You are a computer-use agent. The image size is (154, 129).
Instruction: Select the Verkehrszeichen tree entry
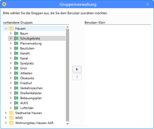click(31, 88)
